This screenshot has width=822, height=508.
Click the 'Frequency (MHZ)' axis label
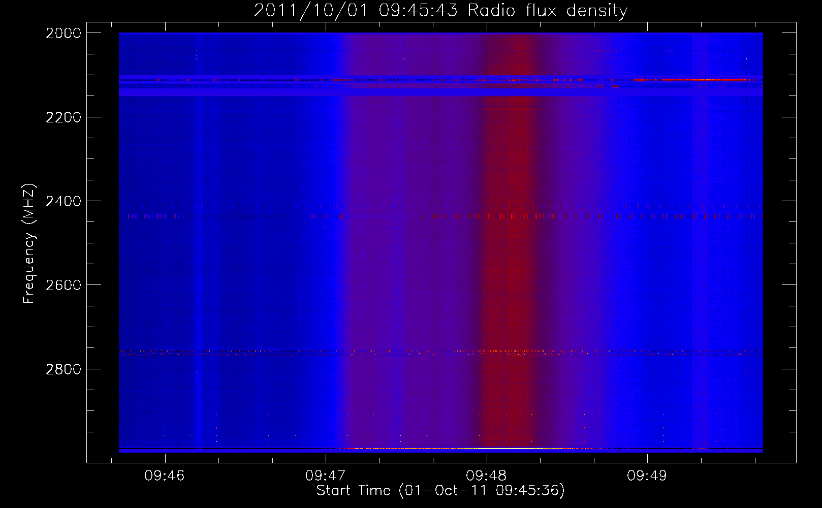point(29,244)
